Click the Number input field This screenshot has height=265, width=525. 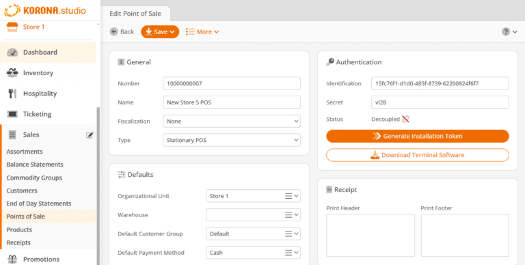point(232,83)
